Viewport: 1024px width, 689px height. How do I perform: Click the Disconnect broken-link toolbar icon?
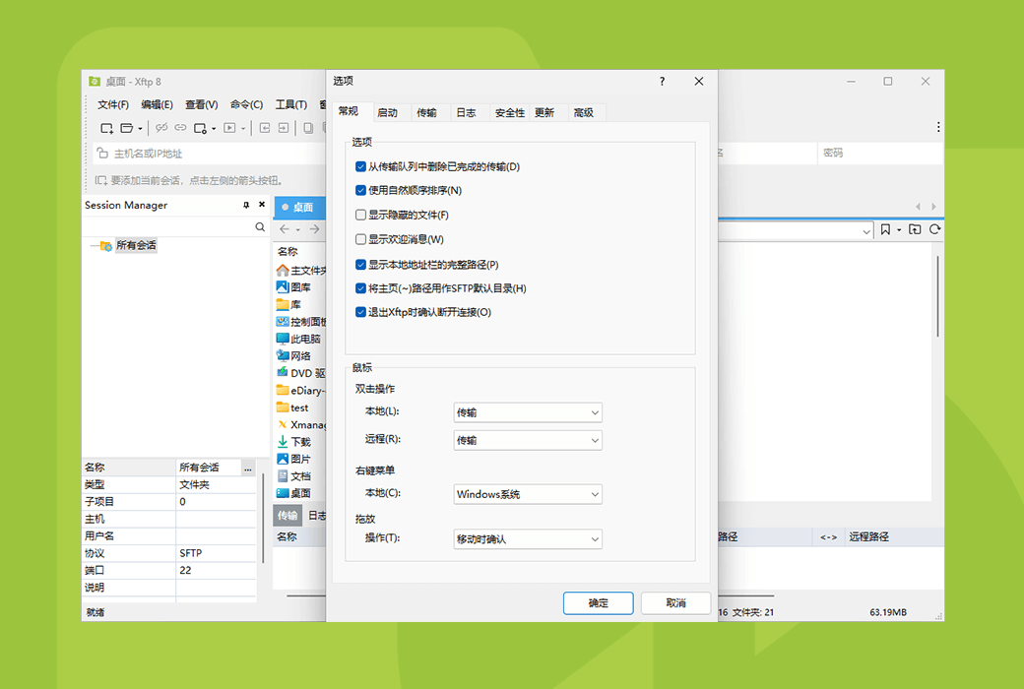pyautogui.click(x=161, y=128)
